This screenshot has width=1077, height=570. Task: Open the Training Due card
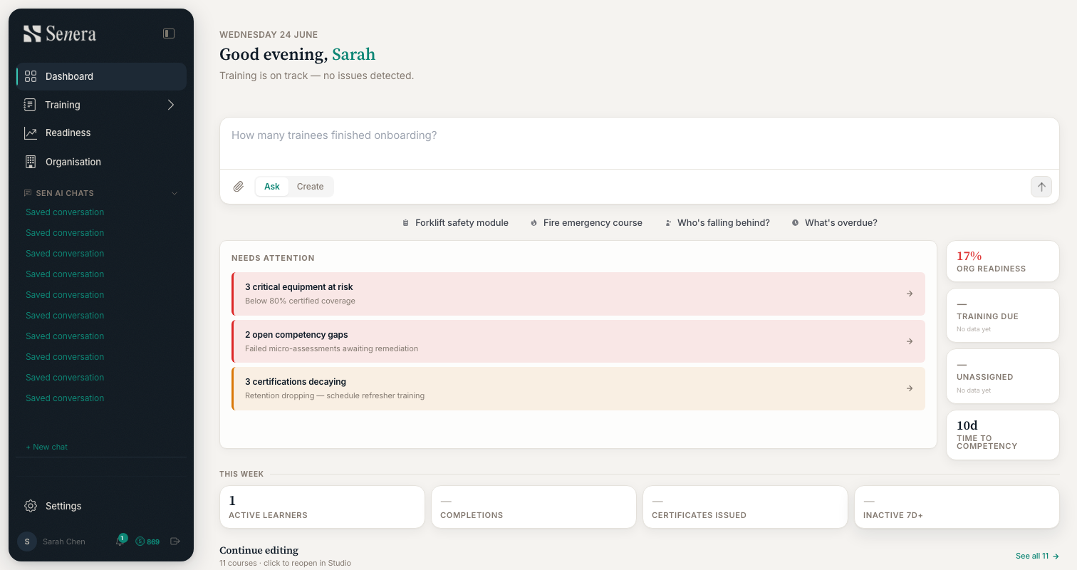pyautogui.click(x=1003, y=316)
